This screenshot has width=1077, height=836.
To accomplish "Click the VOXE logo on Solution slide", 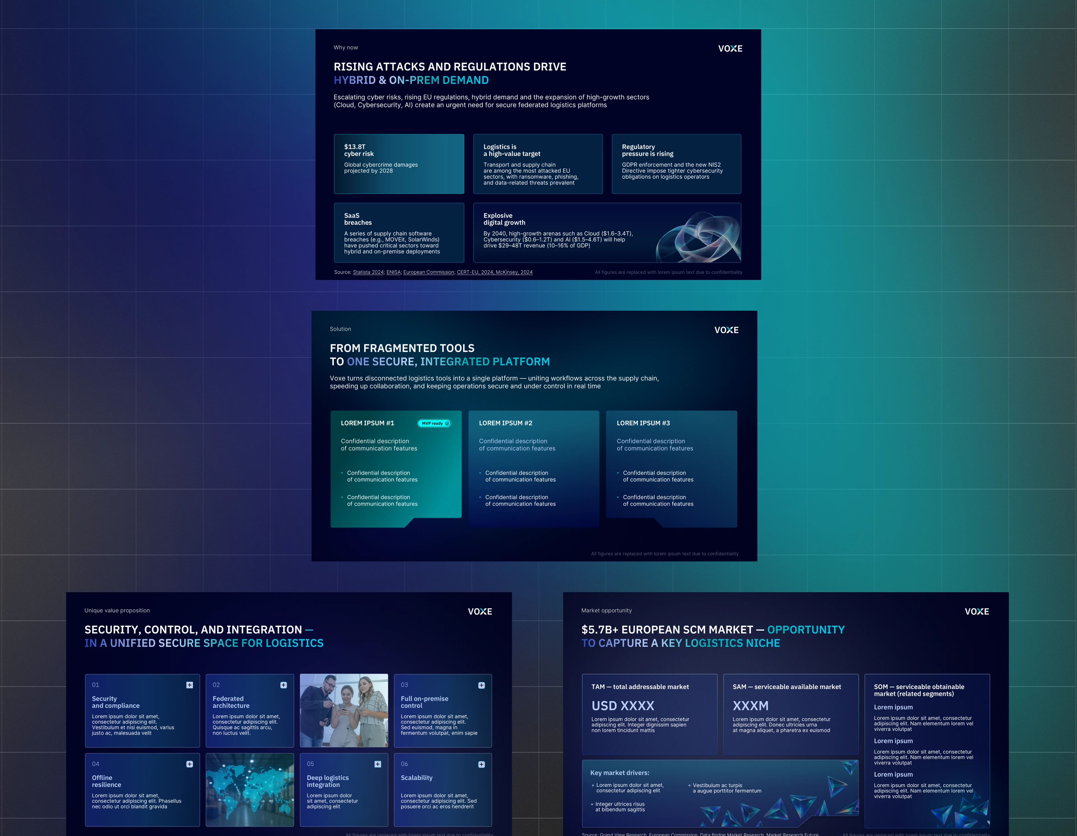I will click(726, 330).
